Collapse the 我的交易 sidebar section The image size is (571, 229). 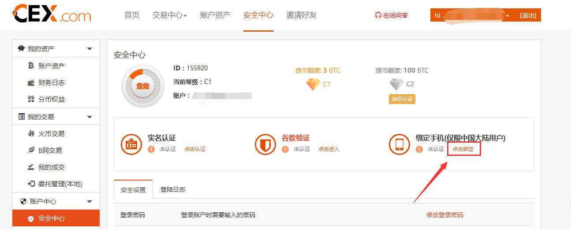90,117
